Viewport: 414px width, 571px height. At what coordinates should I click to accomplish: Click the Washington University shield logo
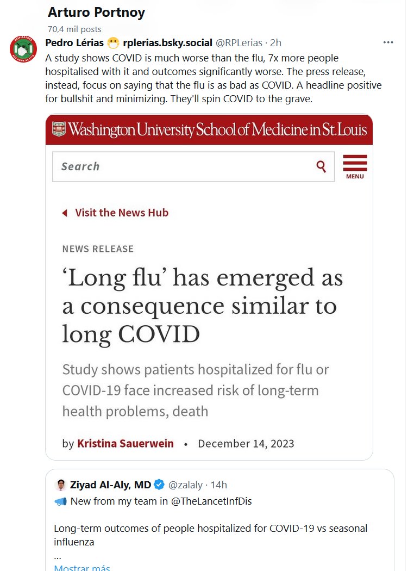(x=58, y=129)
